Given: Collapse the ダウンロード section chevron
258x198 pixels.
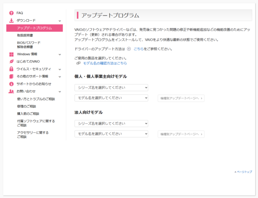Looking at the screenshot, I should 60,21.
